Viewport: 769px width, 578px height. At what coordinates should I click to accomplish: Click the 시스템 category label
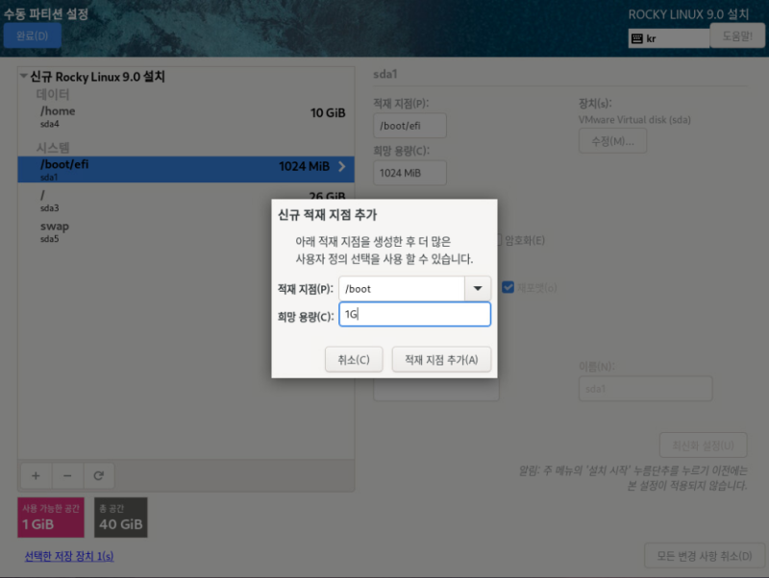tap(53, 148)
